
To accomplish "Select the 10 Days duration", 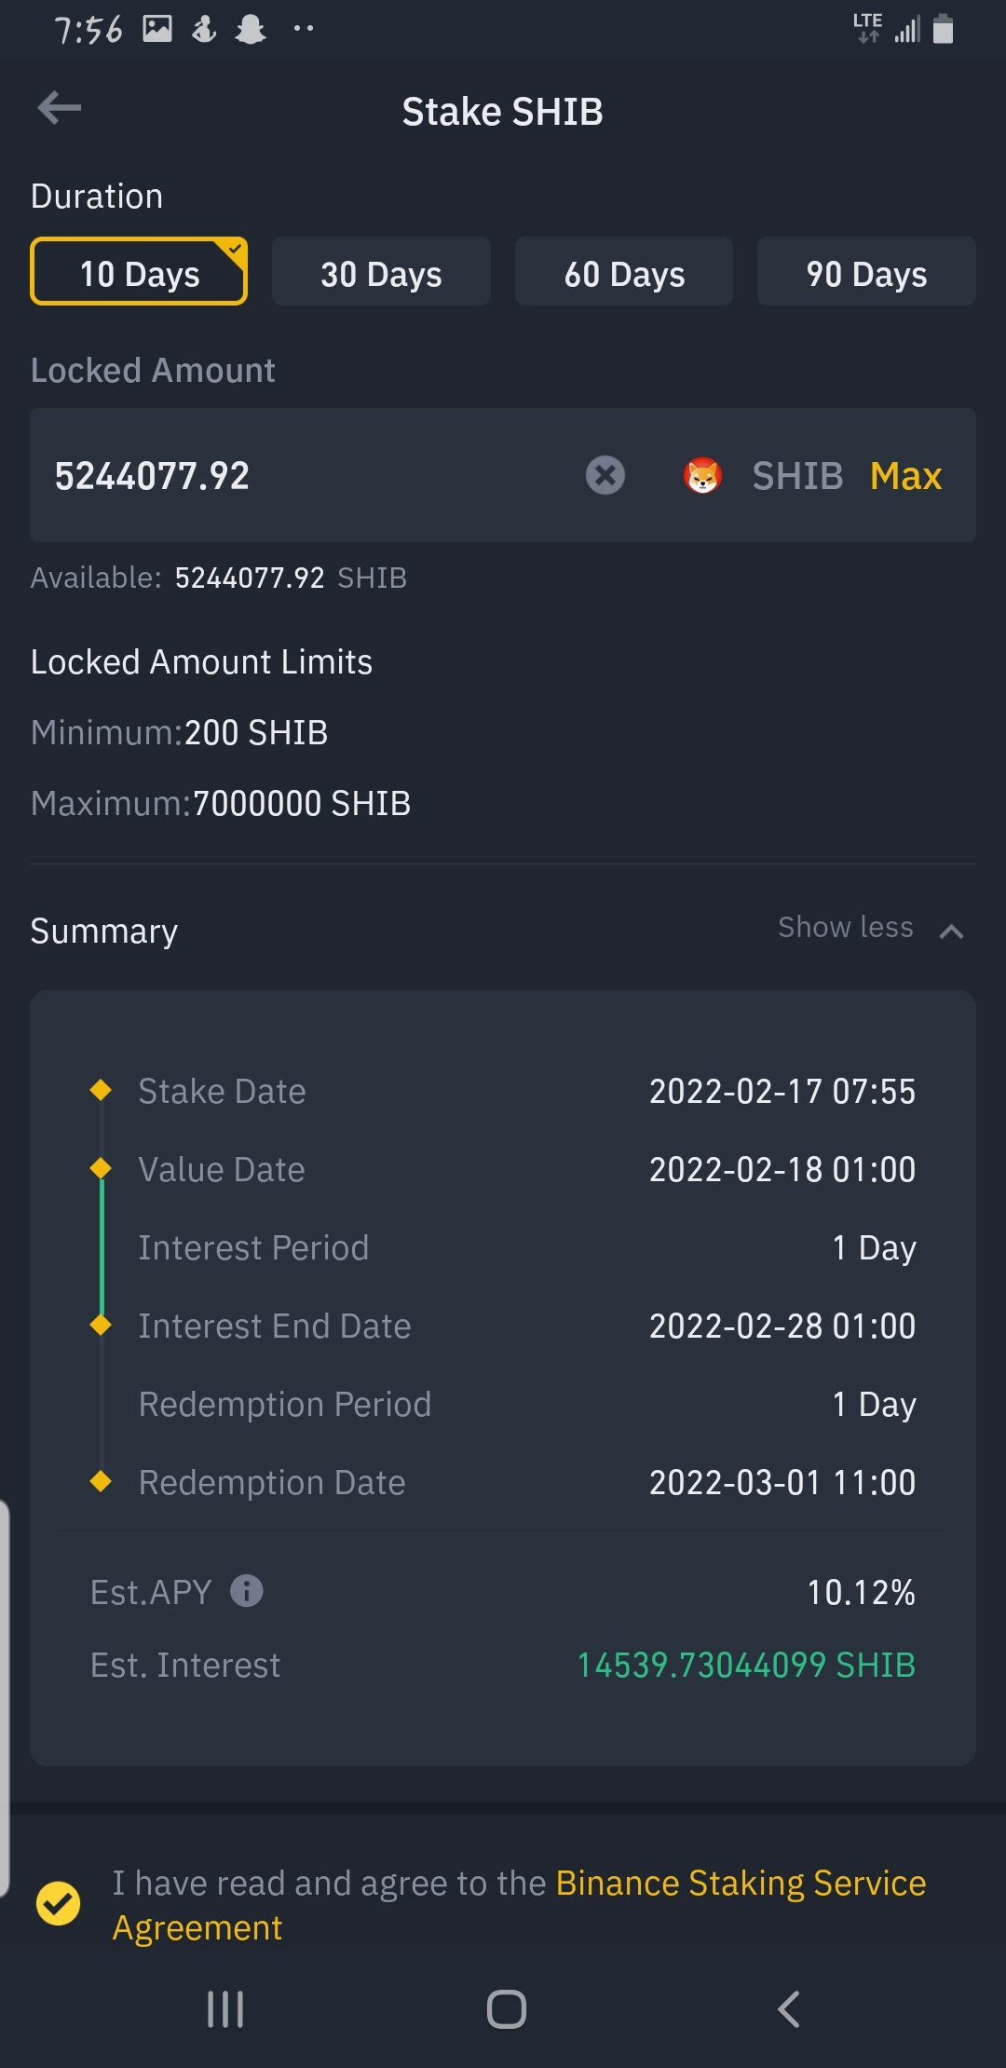I will [x=139, y=272].
